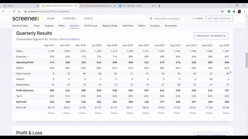Screen dimensions: 248x139
Task: Jump to the Chart section
Action: click(x=37, y=26)
